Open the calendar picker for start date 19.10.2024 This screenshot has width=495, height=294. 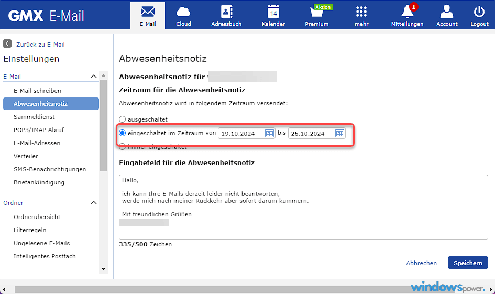pos(269,133)
